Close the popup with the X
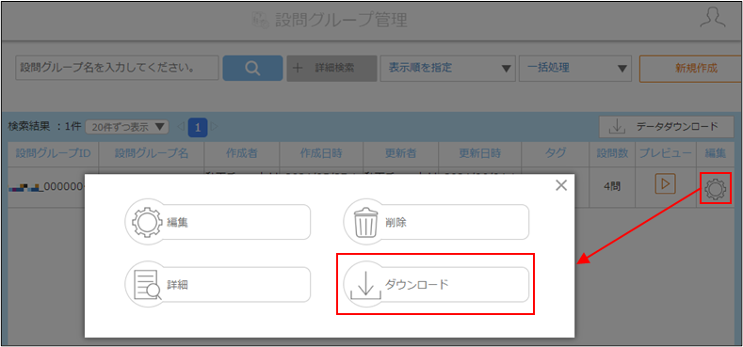The width and height of the screenshot is (743, 347). [561, 185]
